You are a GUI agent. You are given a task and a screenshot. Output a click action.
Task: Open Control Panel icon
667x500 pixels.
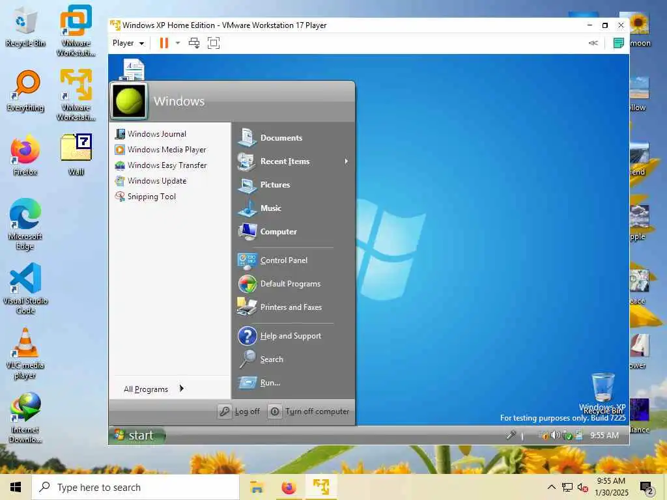tap(247, 260)
